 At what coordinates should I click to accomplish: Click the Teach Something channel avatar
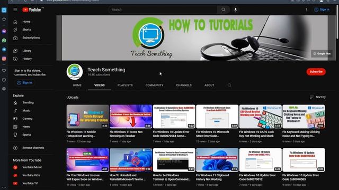(x=75, y=72)
